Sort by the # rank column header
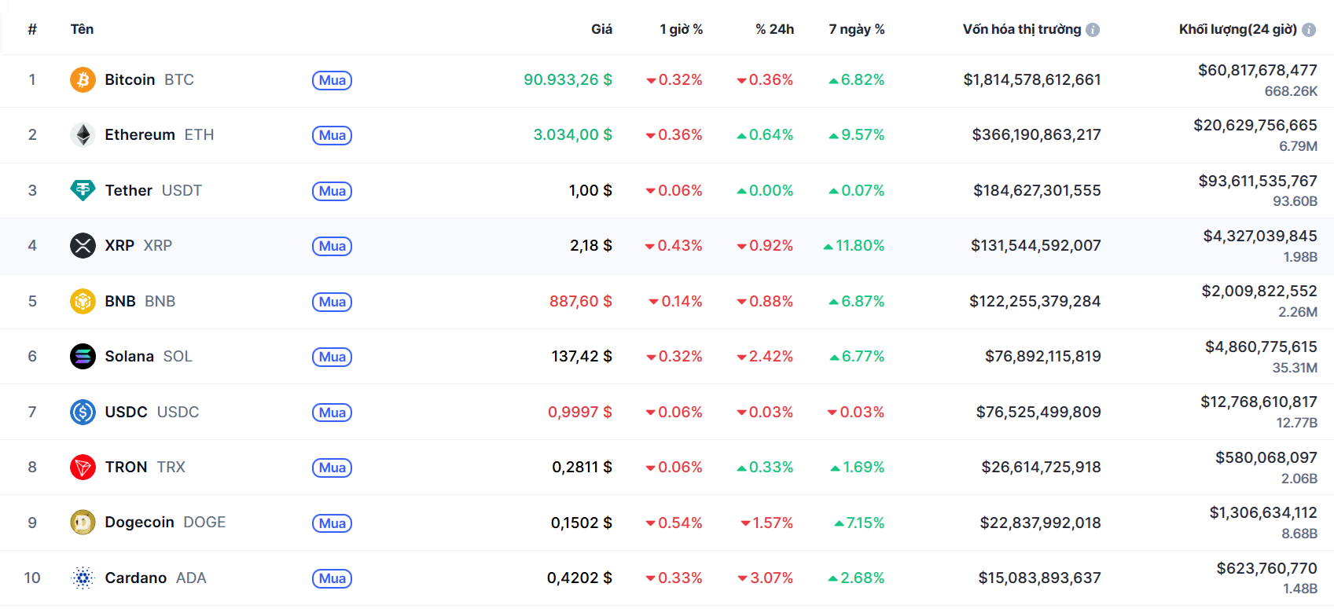This screenshot has width=1334, height=609. [x=32, y=29]
